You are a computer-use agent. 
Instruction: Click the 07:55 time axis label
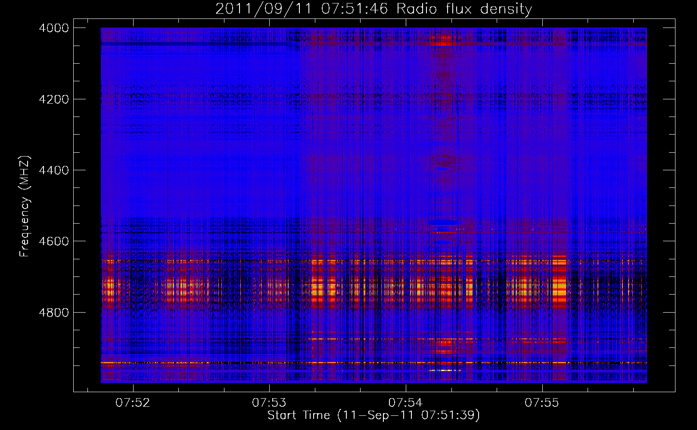pyautogui.click(x=542, y=403)
